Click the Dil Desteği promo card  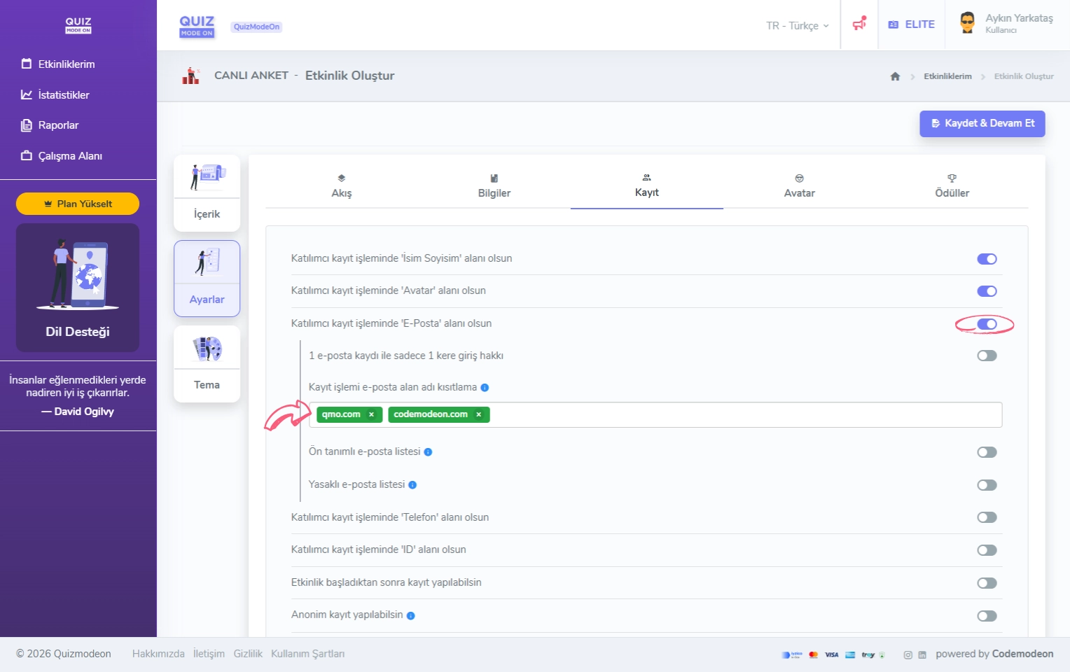[x=78, y=288]
